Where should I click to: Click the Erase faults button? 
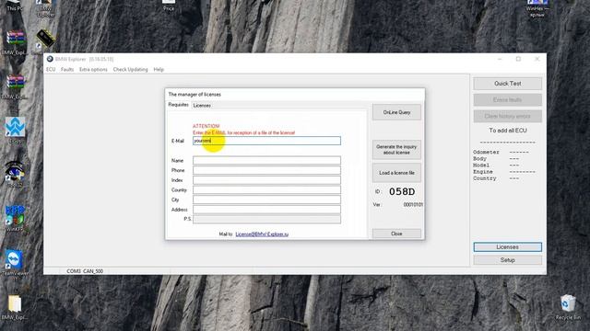(508, 100)
